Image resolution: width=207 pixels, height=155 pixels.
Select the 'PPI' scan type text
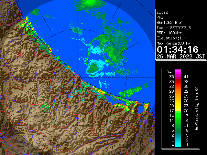(160, 17)
